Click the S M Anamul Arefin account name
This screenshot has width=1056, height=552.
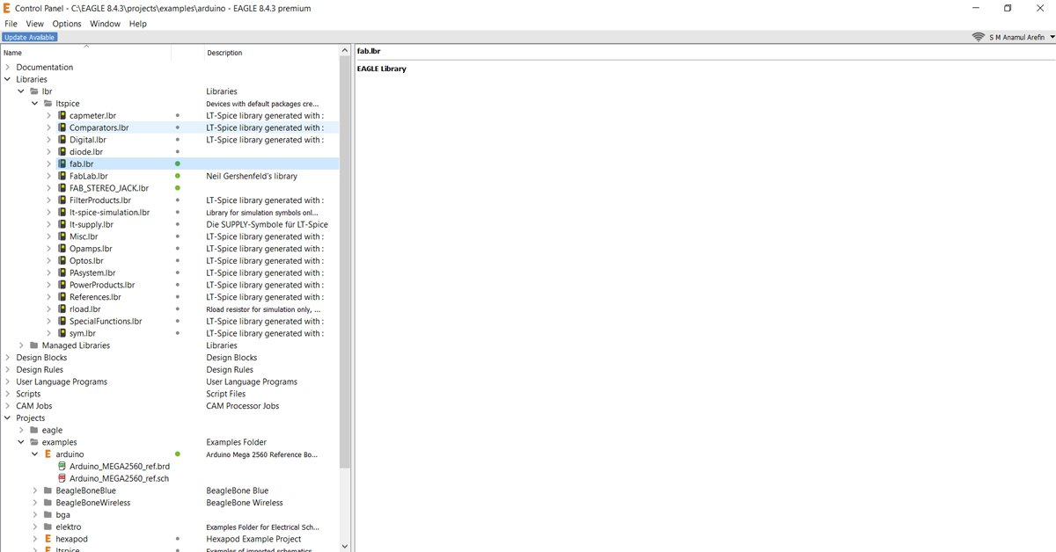point(1016,37)
